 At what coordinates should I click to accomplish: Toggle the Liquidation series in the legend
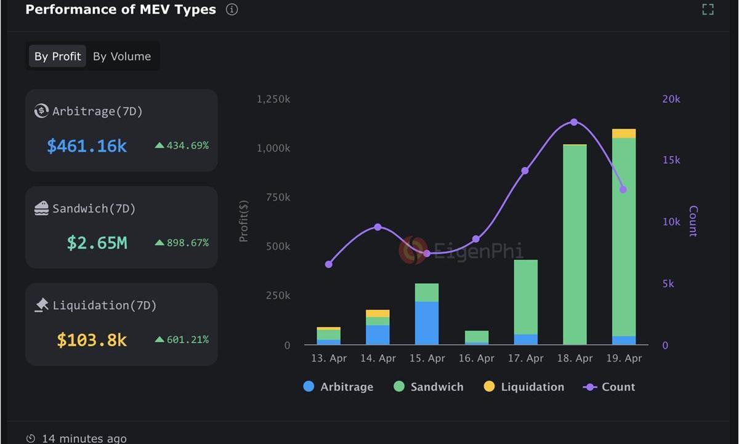pyautogui.click(x=523, y=387)
